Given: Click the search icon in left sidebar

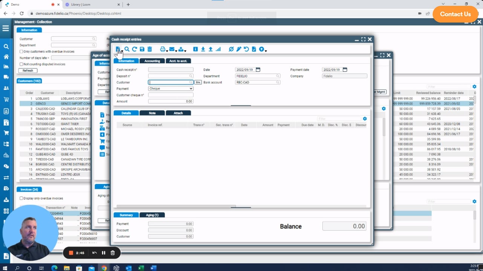Looking at the screenshot, I should point(6,47).
